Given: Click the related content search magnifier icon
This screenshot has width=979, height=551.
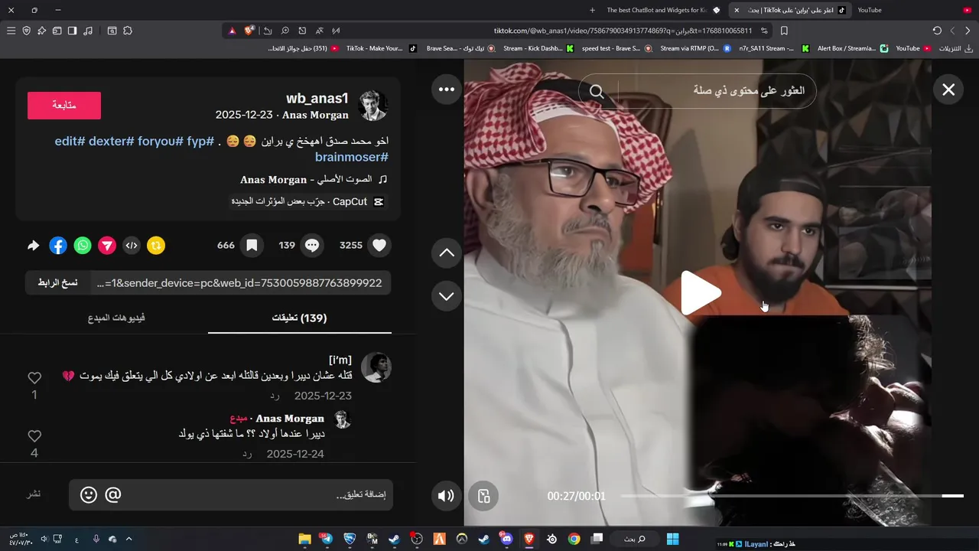Looking at the screenshot, I should coord(597,92).
